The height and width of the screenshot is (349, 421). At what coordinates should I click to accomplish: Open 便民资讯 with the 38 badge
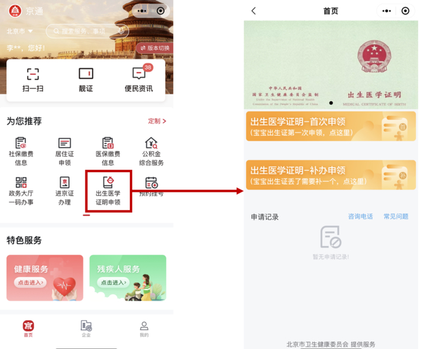pos(139,73)
